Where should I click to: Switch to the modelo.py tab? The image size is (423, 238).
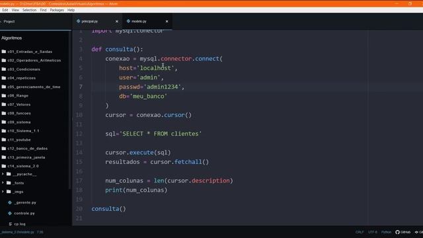[147, 21]
